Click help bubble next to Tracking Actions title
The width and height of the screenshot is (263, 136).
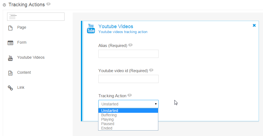(48, 4)
